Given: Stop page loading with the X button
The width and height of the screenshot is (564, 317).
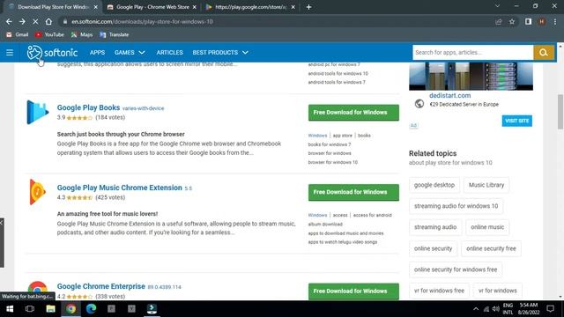Looking at the screenshot, I should (35, 21).
